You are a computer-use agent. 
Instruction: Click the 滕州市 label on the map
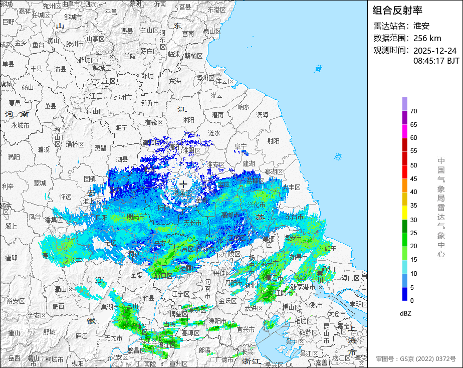click(x=75, y=44)
